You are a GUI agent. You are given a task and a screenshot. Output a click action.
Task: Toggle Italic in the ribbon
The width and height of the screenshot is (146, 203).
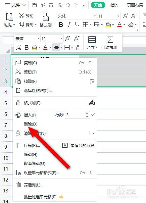69,25
